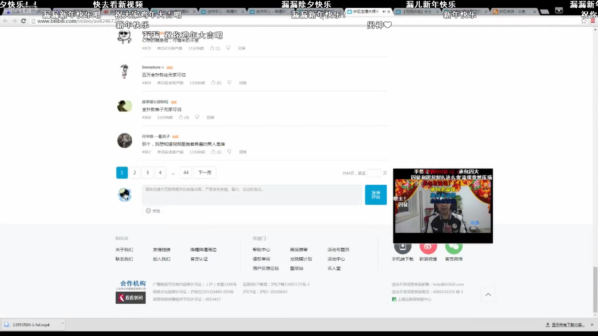Viewport: 598px width, 336px height.
Task: Click the floating mini video player
Action: tap(443, 206)
